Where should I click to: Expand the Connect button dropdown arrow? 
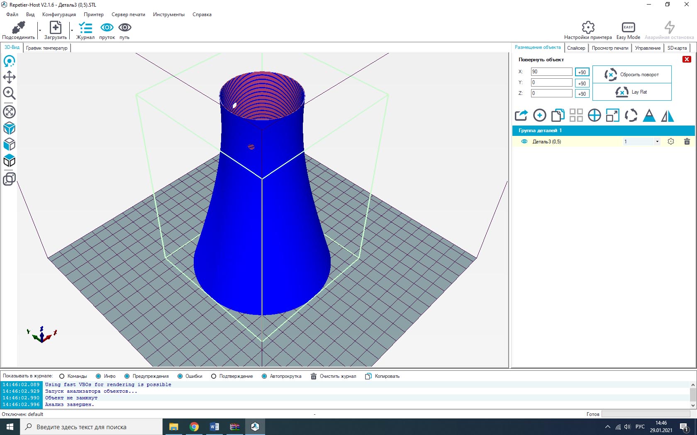click(x=40, y=31)
